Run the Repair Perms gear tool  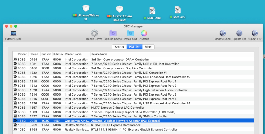pyautogui.click(x=94, y=33)
